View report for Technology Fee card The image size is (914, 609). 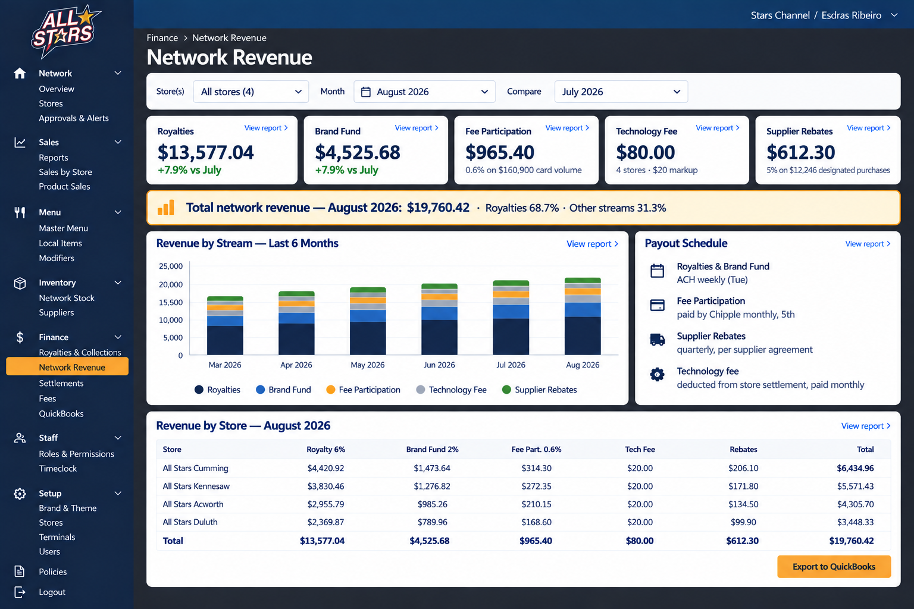point(718,128)
